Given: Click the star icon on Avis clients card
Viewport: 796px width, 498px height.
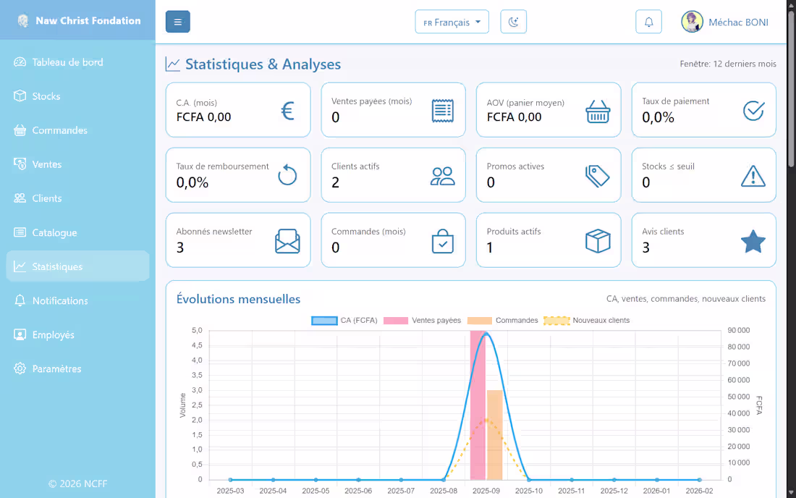Looking at the screenshot, I should pyautogui.click(x=753, y=240).
